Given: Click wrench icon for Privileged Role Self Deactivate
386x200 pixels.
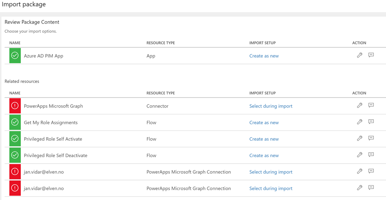Looking at the screenshot, I should point(360,155).
